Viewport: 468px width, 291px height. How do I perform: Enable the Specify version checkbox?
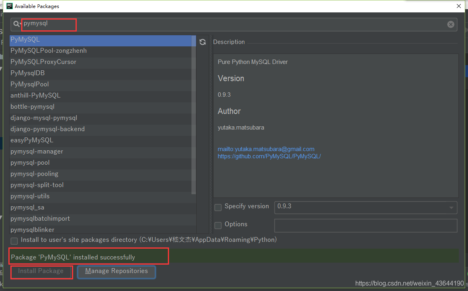pyautogui.click(x=218, y=207)
